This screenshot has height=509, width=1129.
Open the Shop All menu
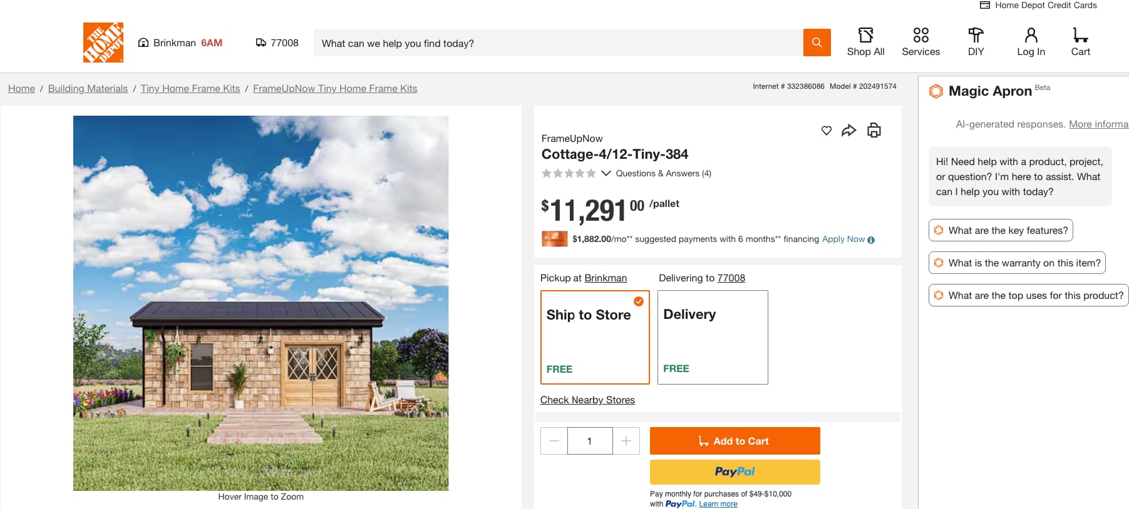(x=865, y=42)
